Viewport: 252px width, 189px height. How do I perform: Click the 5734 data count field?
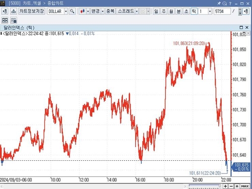222,12
